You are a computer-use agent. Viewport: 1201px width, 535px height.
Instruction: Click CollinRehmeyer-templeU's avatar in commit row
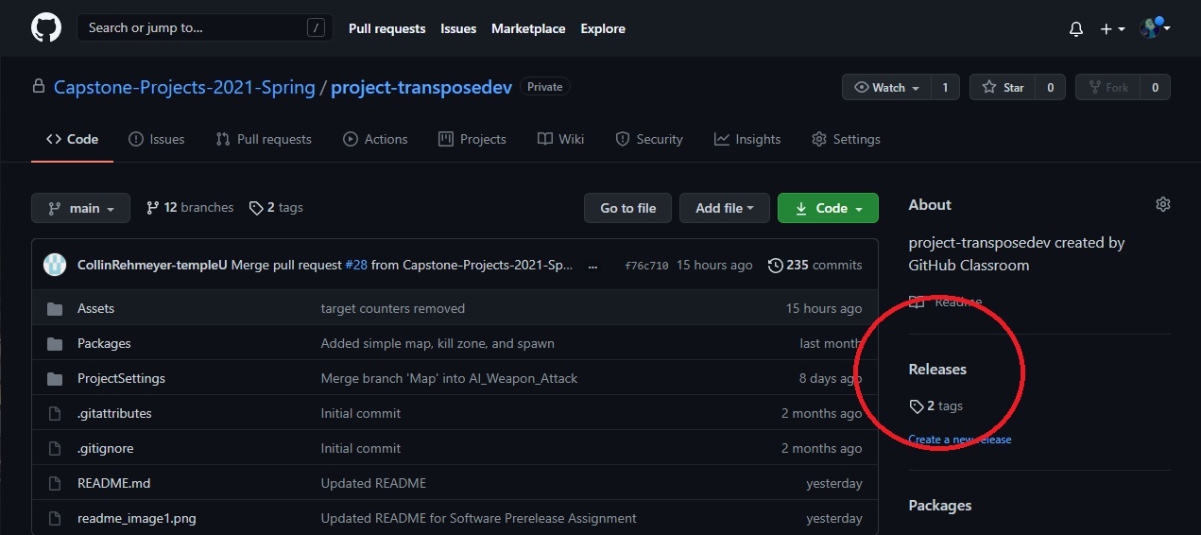[x=55, y=265]
